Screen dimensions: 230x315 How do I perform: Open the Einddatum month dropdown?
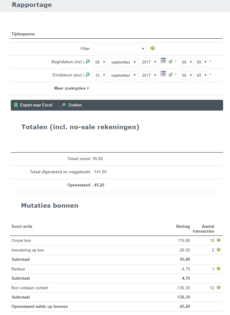click(x=123, y=75)
